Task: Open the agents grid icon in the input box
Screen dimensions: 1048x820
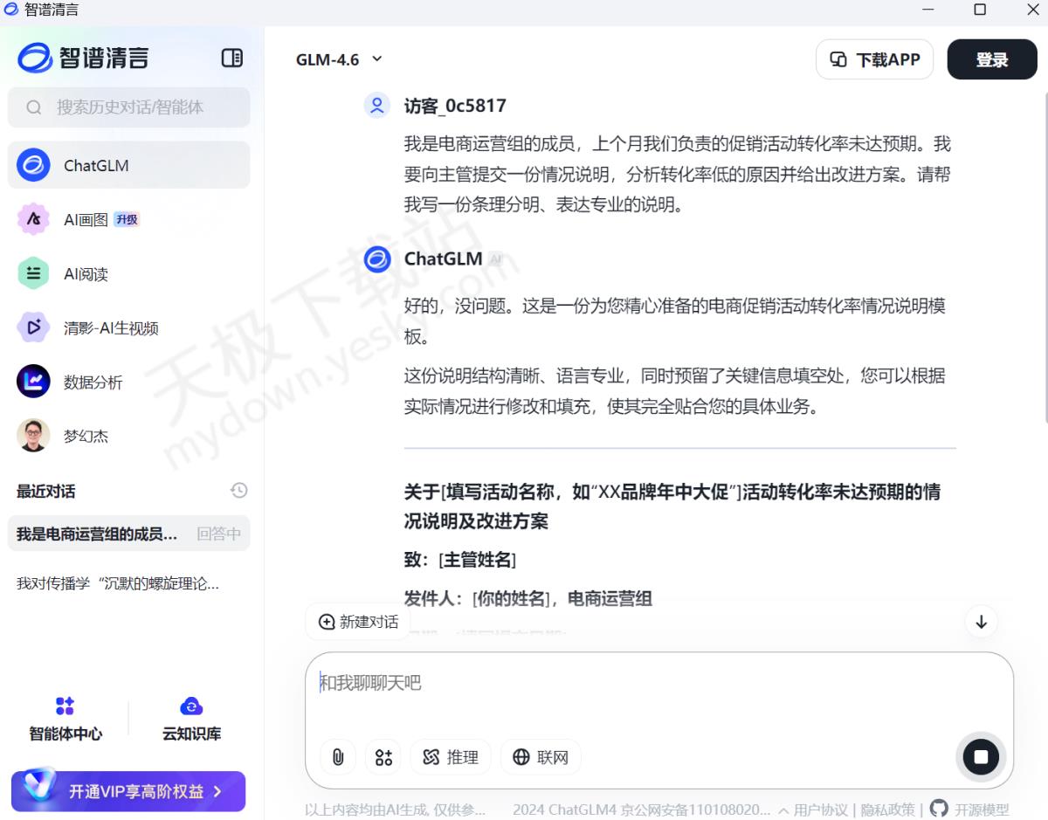Action: click(x=384, y=757)
